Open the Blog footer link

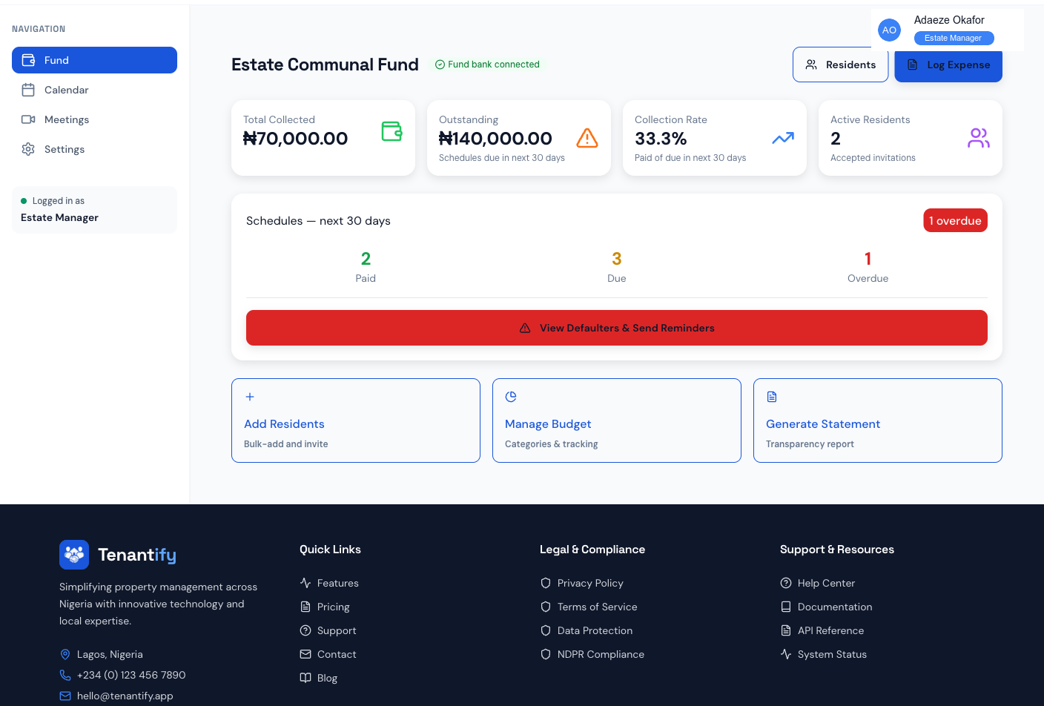(327, 678)
